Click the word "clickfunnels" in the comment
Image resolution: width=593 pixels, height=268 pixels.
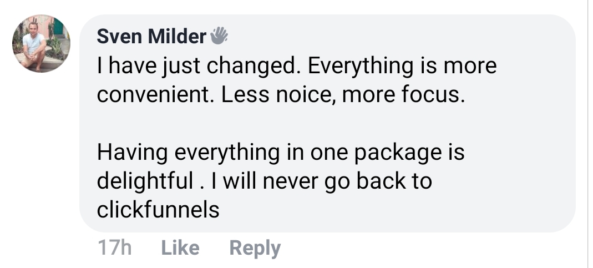point(158,210)
